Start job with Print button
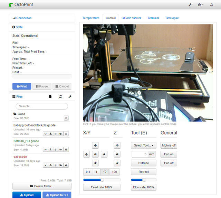The image size is (221, 198). pos(22,86)
